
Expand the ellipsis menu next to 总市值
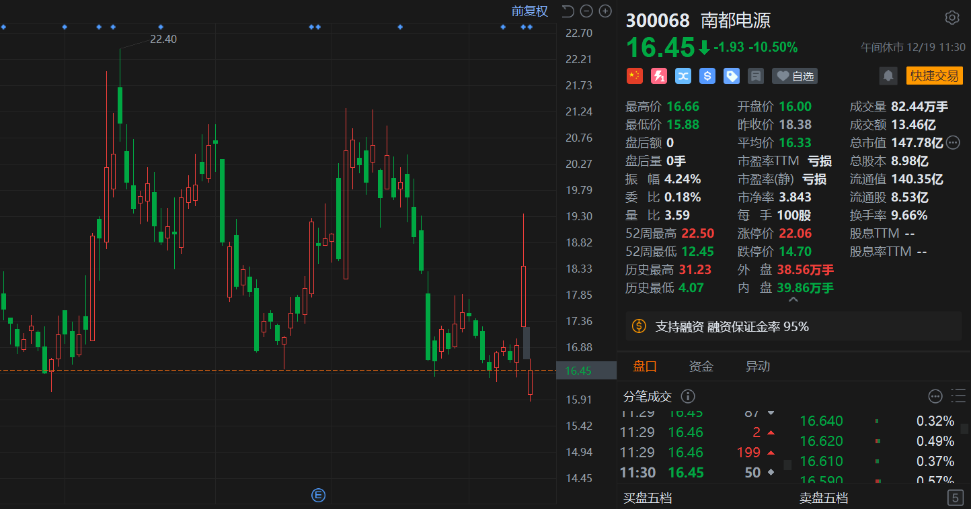click(953, 142)
